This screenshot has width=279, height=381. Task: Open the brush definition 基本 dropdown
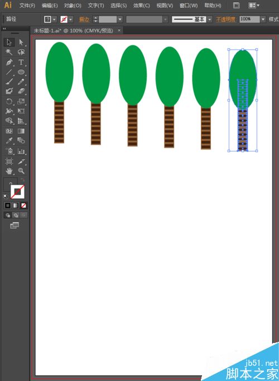coord(210,20)
